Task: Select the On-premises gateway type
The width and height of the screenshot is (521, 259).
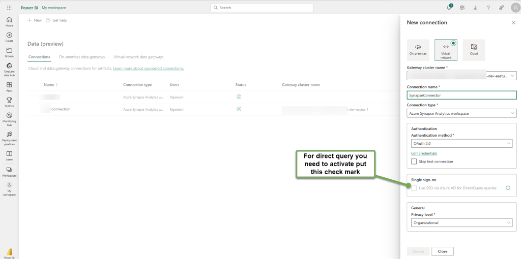Action: click(x=418, y=50)
